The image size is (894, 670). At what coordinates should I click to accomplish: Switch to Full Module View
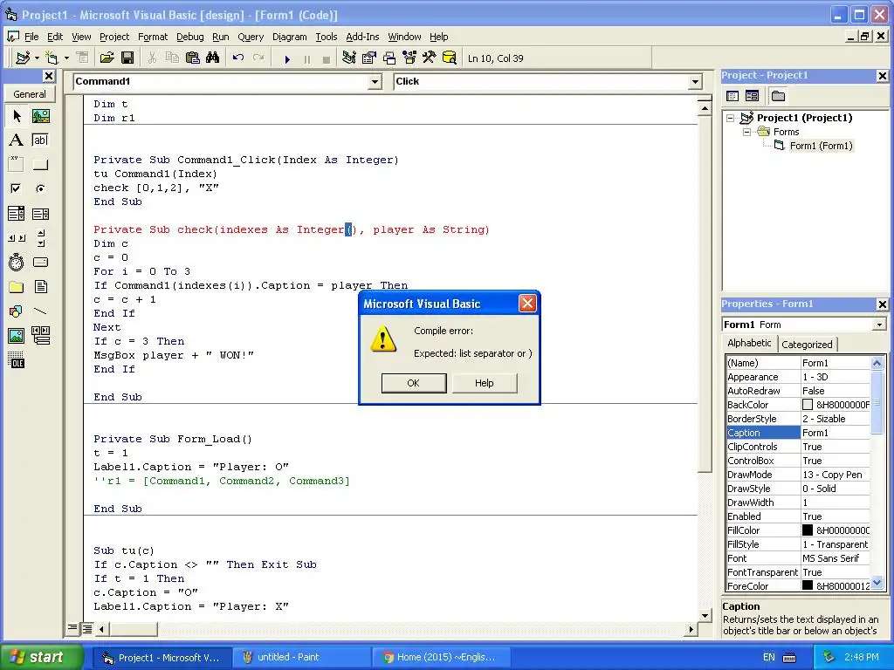click(x=86, y=628)
